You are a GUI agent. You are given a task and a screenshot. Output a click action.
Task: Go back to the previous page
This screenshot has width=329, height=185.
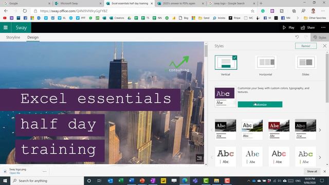click(x=6, y=11)
